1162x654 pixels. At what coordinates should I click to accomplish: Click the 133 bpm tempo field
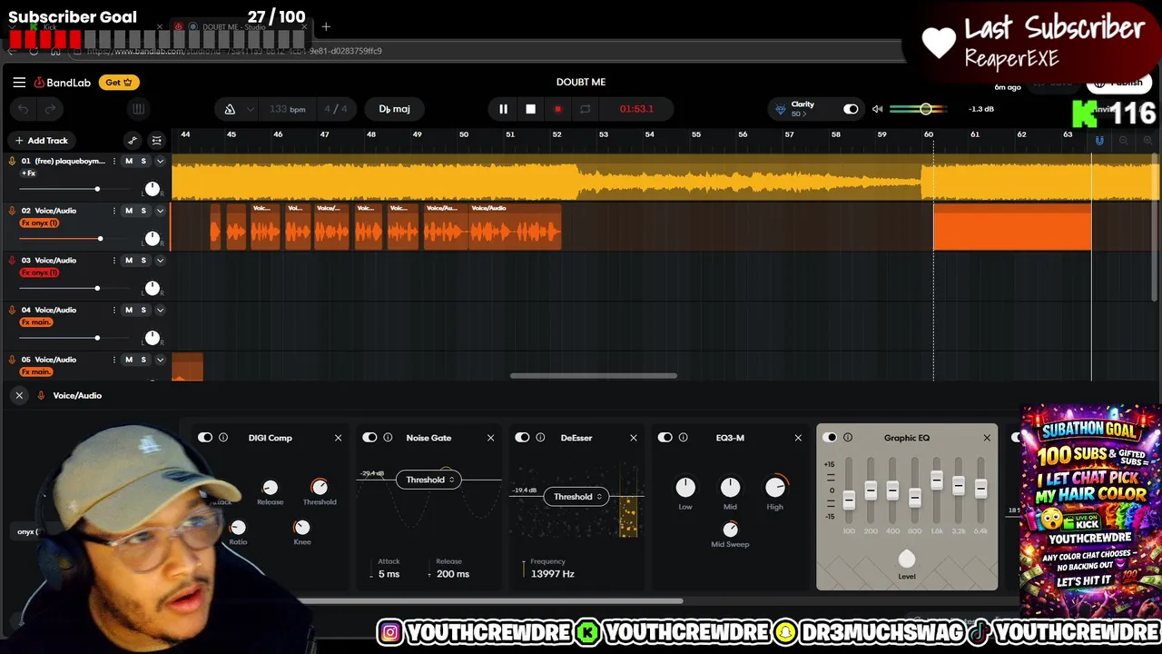pos(287,109)
